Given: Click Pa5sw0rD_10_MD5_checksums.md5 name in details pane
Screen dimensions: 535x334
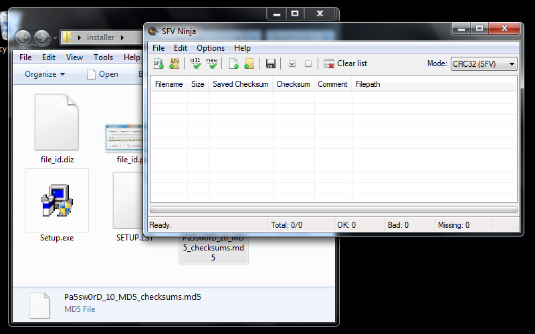Looking at the screenshot, I should 132,297.
